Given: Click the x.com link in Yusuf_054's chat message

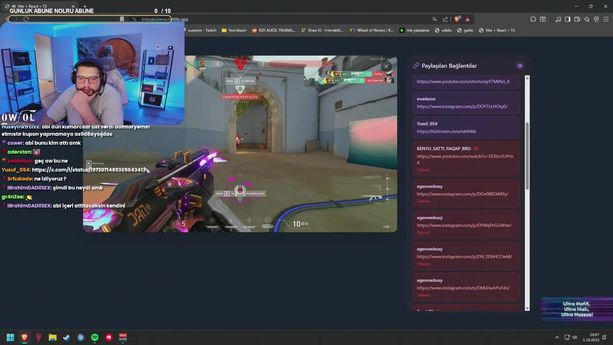Looking at the screenshot, I should click(89, 170).
